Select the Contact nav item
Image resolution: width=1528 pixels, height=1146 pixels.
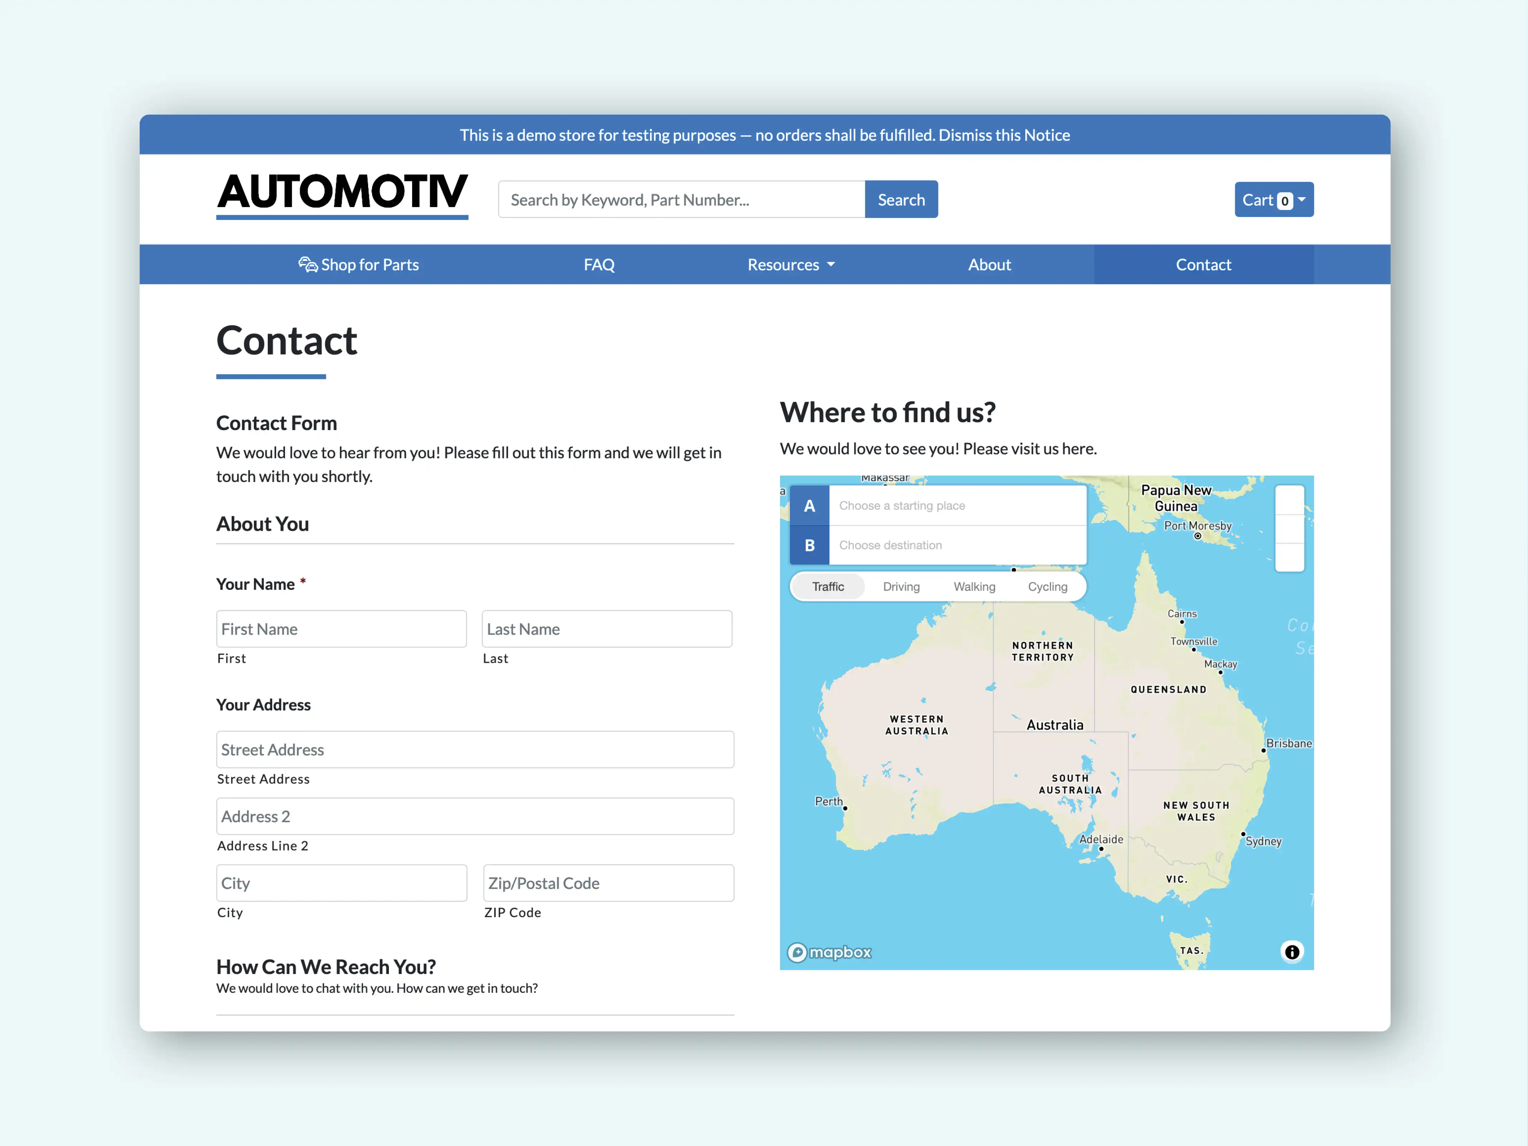point(1203,265)
